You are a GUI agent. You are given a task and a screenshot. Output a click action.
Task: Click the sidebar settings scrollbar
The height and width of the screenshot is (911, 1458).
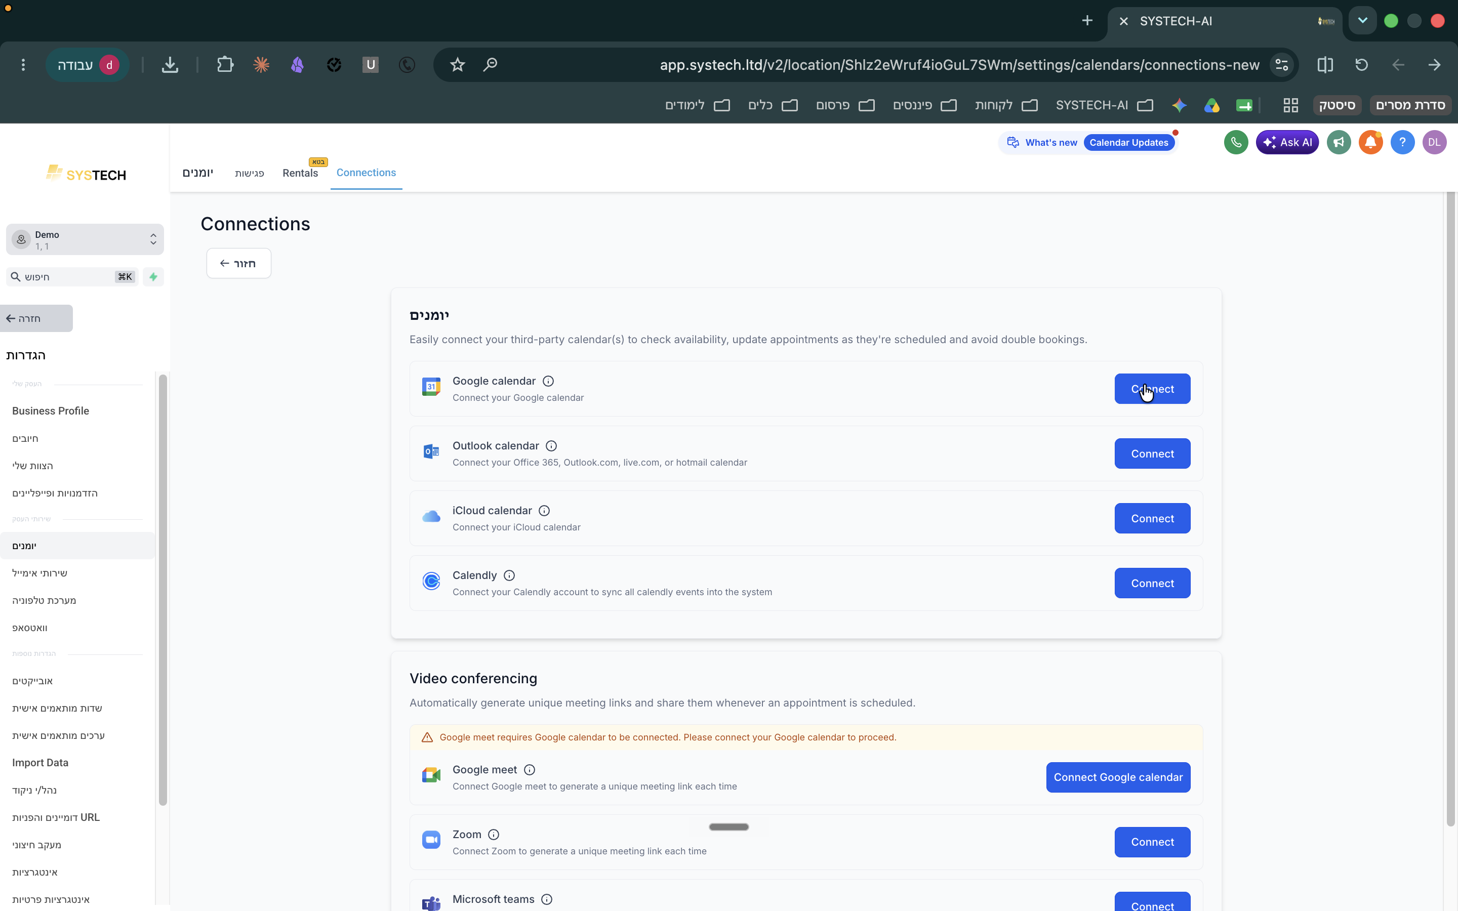[162, 591]
